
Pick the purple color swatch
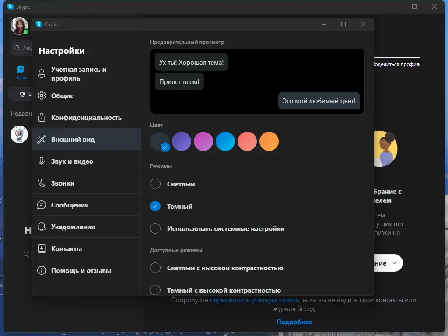click(x=182, y=141)
